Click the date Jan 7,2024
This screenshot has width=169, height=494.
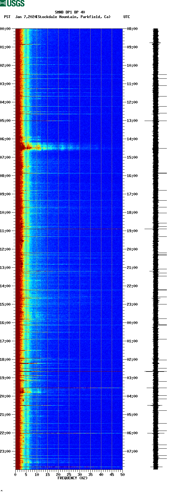tap(25, 17)
